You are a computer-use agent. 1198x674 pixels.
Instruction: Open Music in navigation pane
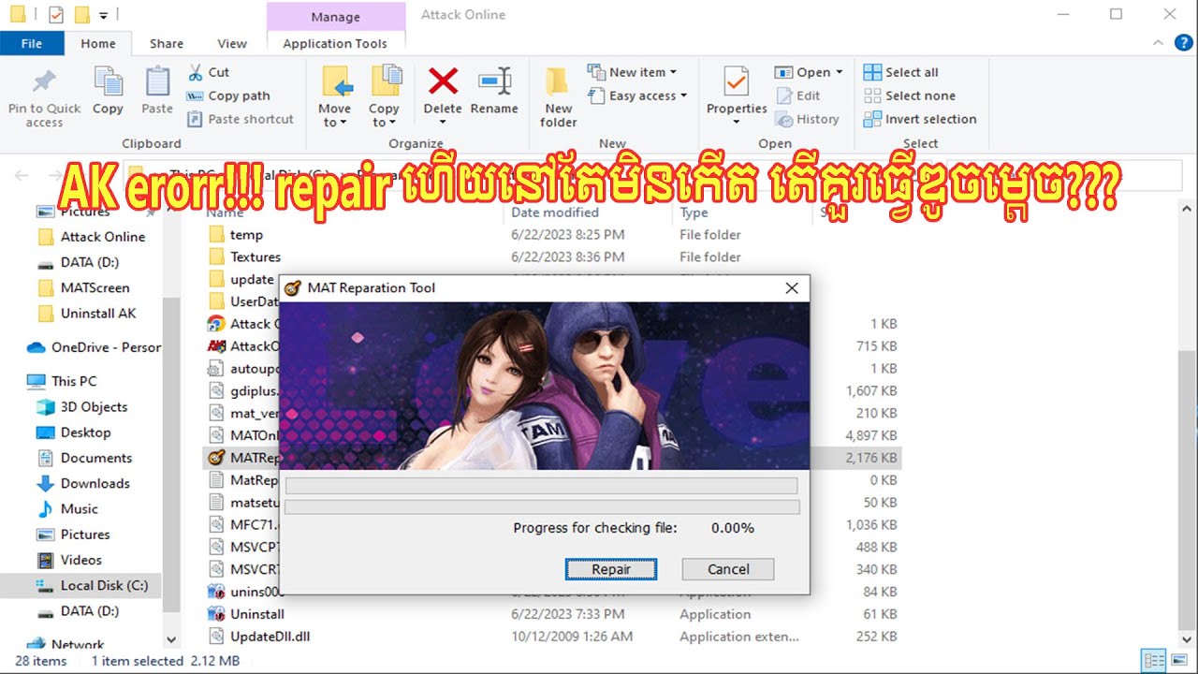(x=67, y=508)
